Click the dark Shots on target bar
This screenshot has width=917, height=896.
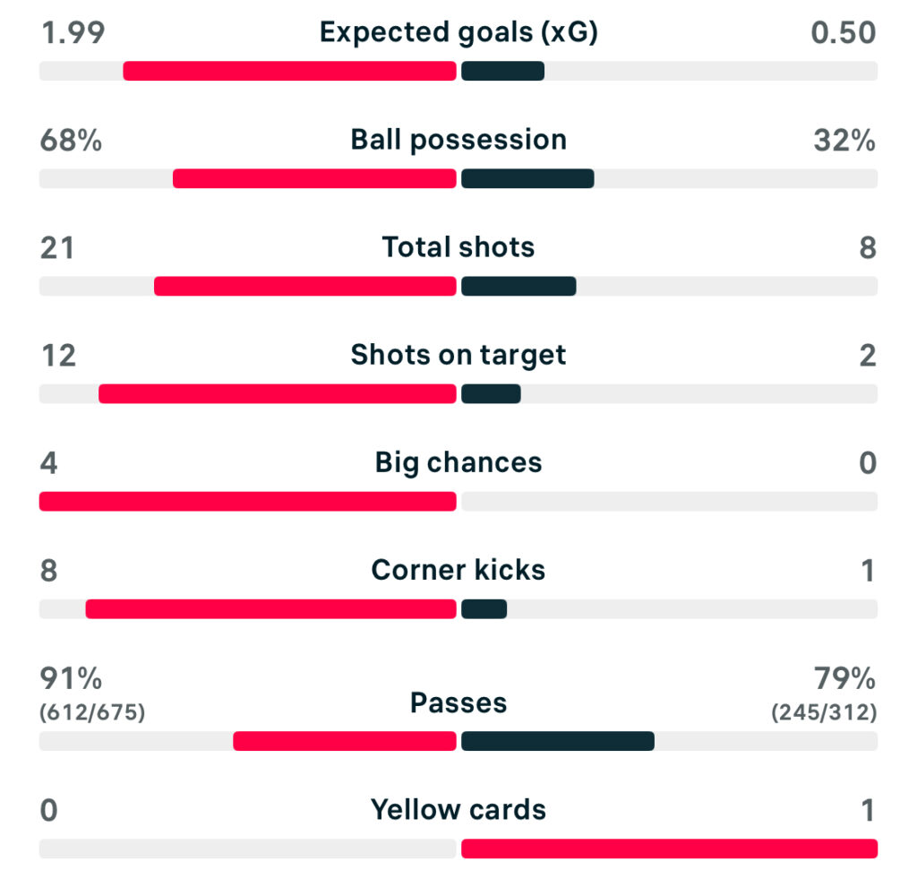pyautogui.click(x=491, y=393)
